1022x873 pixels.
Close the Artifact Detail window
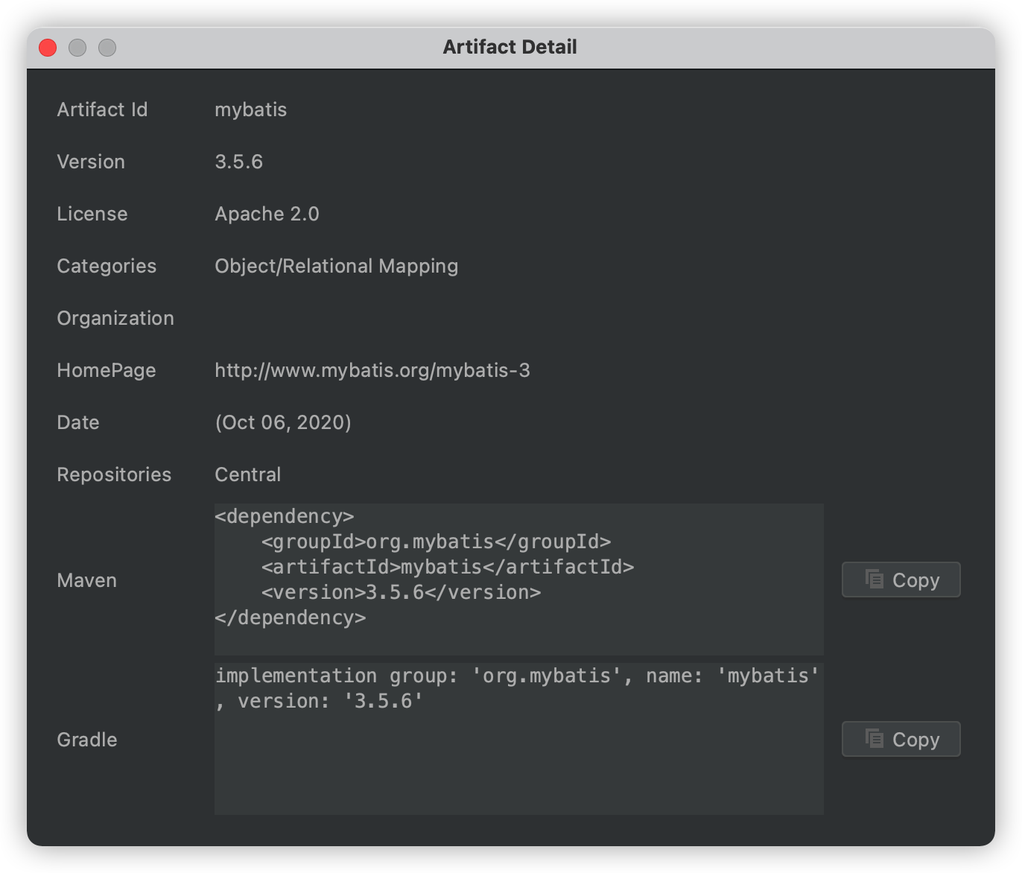(x=48, y=48)
